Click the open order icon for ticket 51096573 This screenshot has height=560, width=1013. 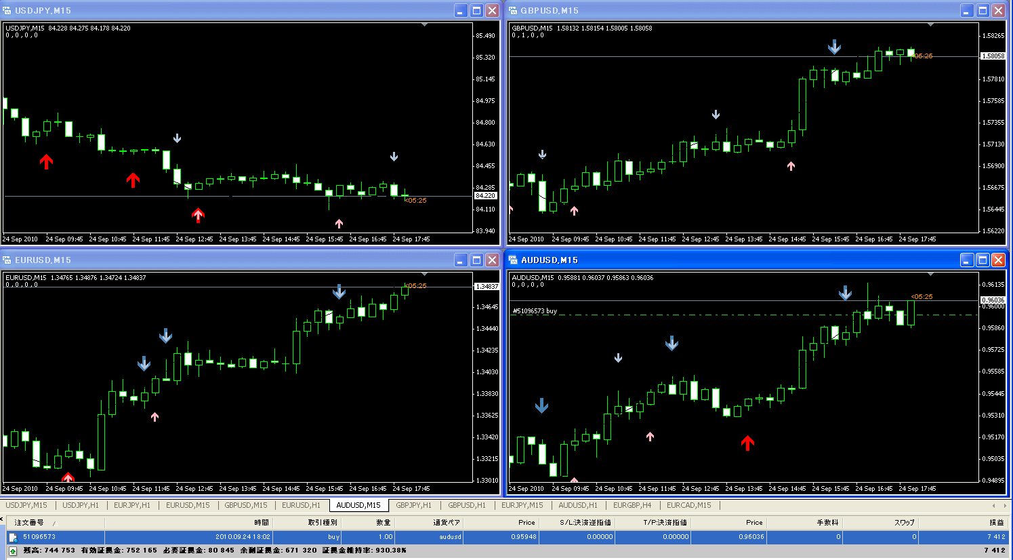point(13,537)
